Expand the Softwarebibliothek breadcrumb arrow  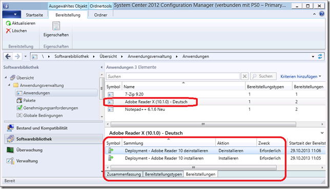point(94,56)
